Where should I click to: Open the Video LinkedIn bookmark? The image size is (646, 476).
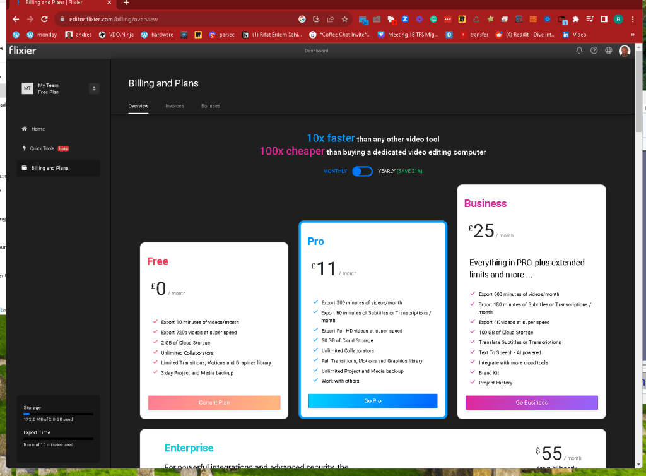pos(575,35)
